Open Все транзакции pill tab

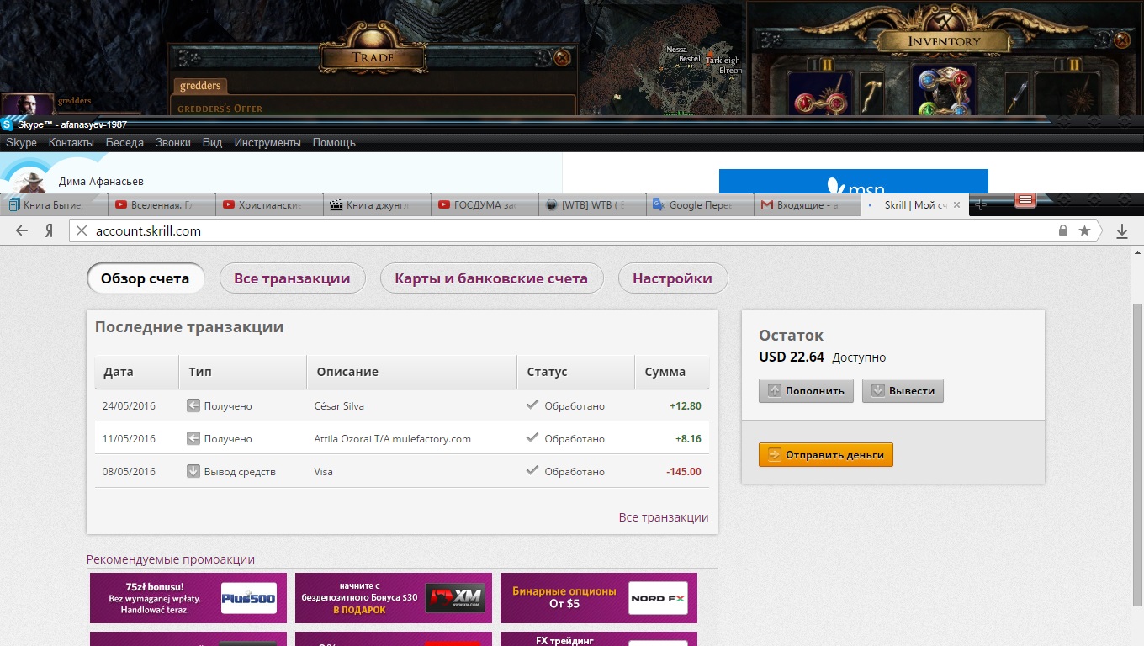coord(292,278)
